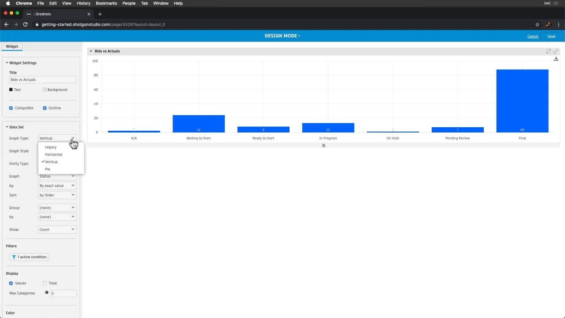Toggle the Collapsible checkbox
Screen dimensions: 565x318
pyautogui.click(x=11, y=108)
